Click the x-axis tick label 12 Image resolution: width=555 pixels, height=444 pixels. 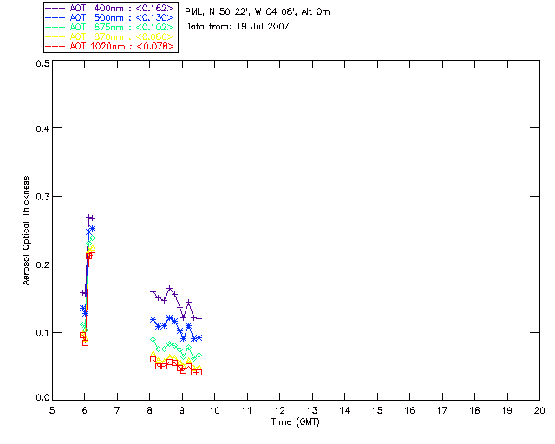coord(279,410)
